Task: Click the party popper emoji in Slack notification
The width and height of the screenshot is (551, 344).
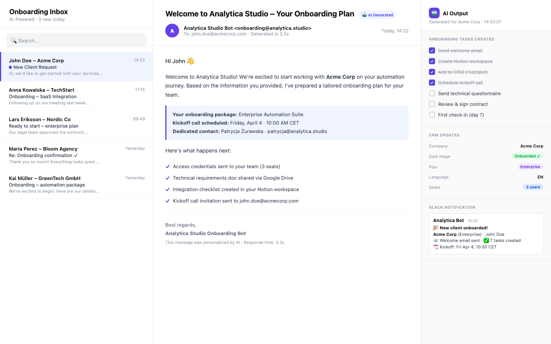Action: click(435, 228)
